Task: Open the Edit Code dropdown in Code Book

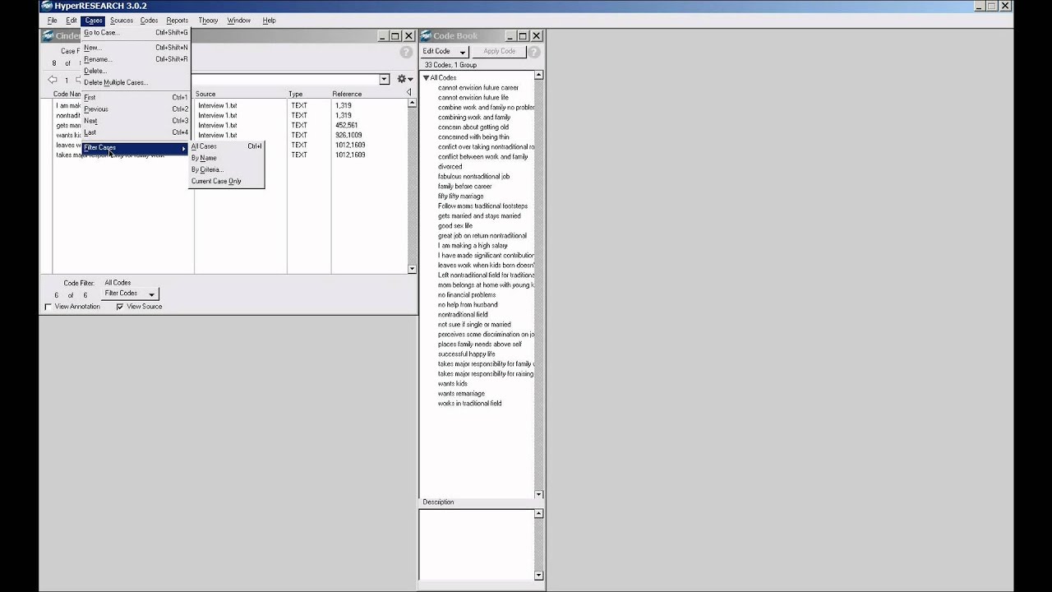Action: click(444, 52)
